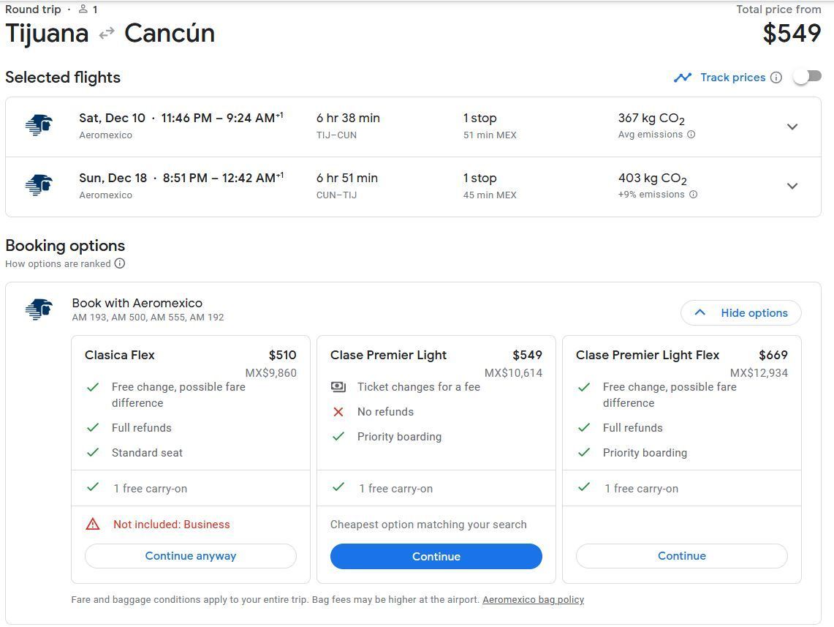
Task: Click 'Sun, Dec 18' return time text
Action: pyautogui.click(x=181, y=179)
